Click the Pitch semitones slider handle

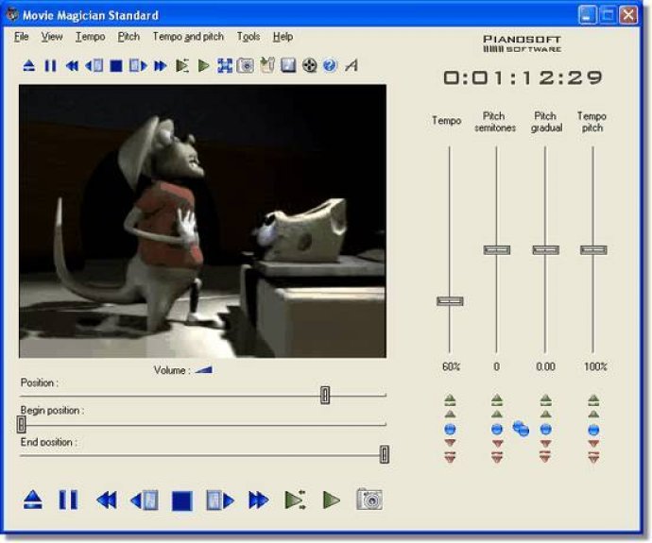pyautogui.click(x=497, y=249)
